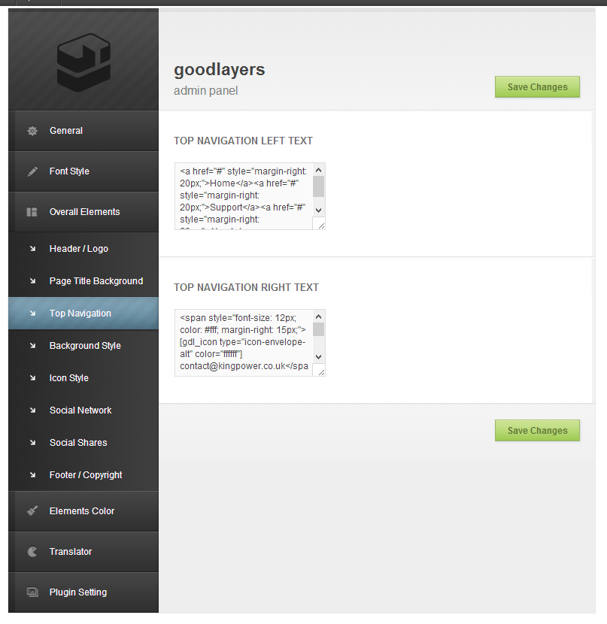Click the bottom Save Changes button
This screenshot has height=624, width=607.
click(x=537, y=431)
